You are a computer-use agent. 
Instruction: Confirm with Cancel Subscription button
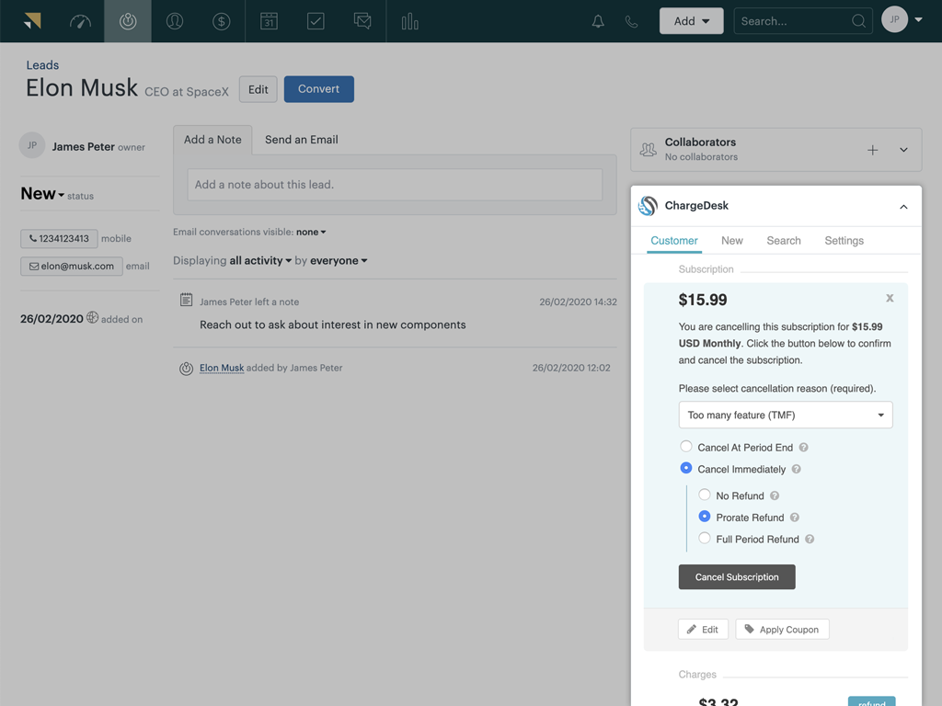coord(737,577)
